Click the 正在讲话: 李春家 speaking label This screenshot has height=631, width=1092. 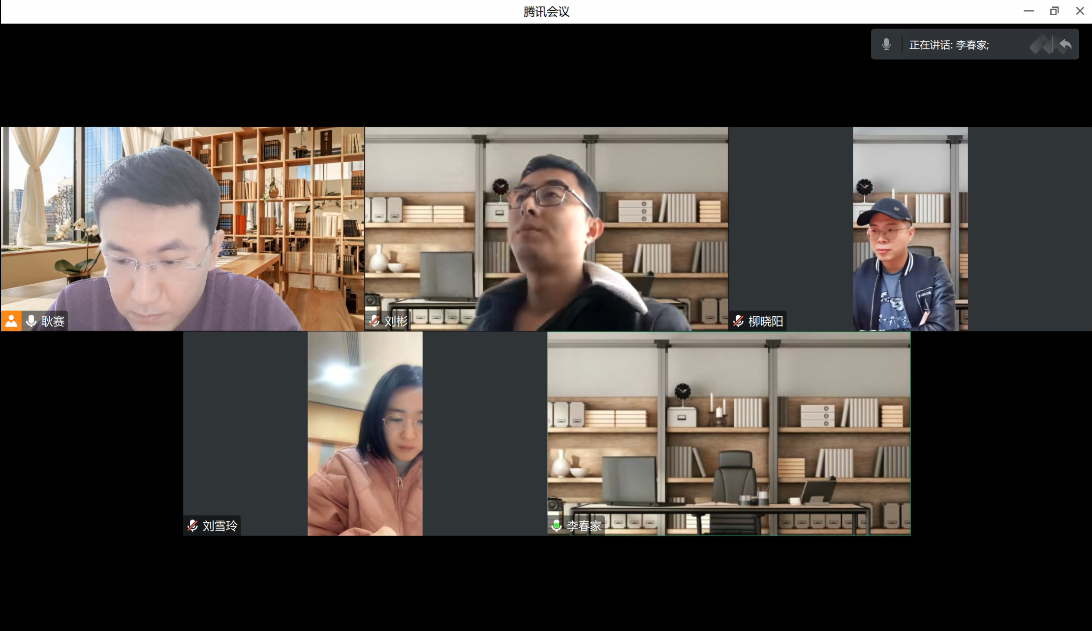pyautogui.click(x=949, y=45)
